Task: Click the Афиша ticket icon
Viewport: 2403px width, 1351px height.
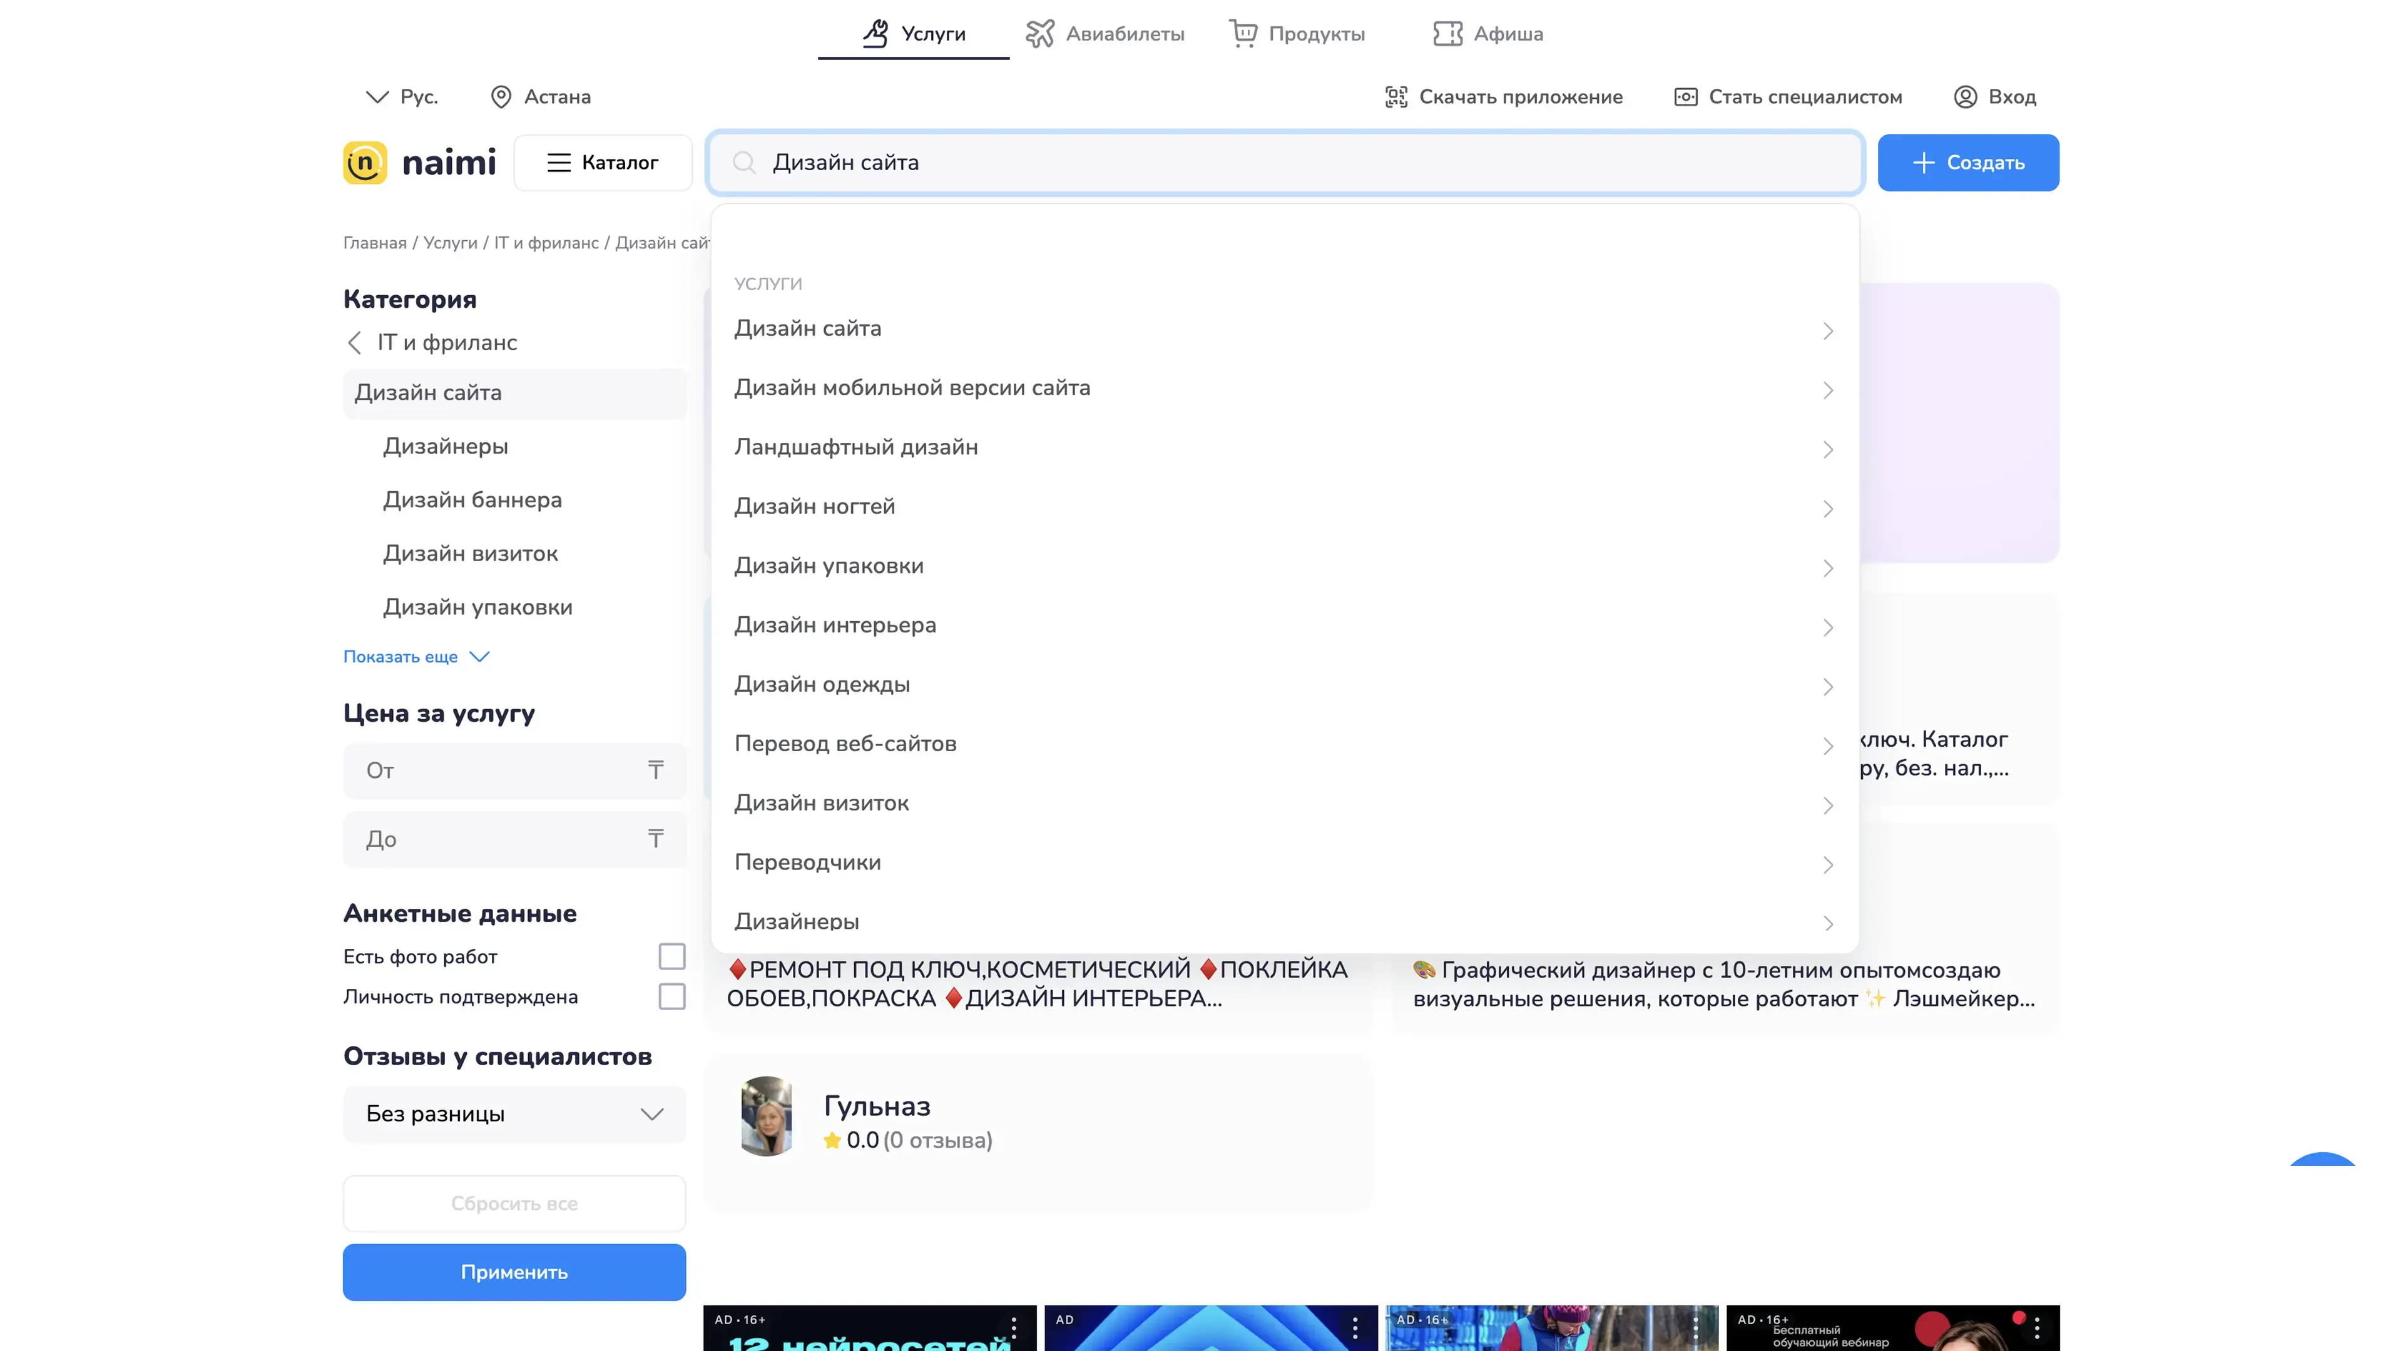Action: coord(1447,34)
